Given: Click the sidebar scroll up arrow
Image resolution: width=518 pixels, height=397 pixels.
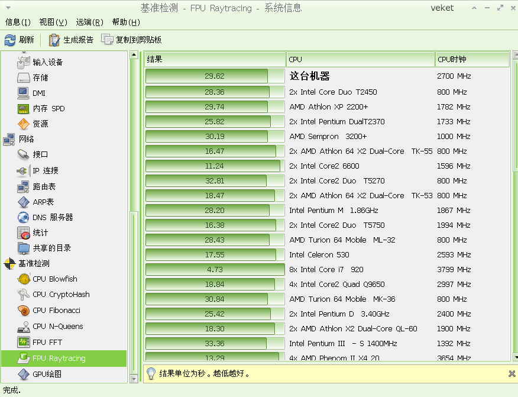Looking at the screenshot, I should tap(134, 55).
